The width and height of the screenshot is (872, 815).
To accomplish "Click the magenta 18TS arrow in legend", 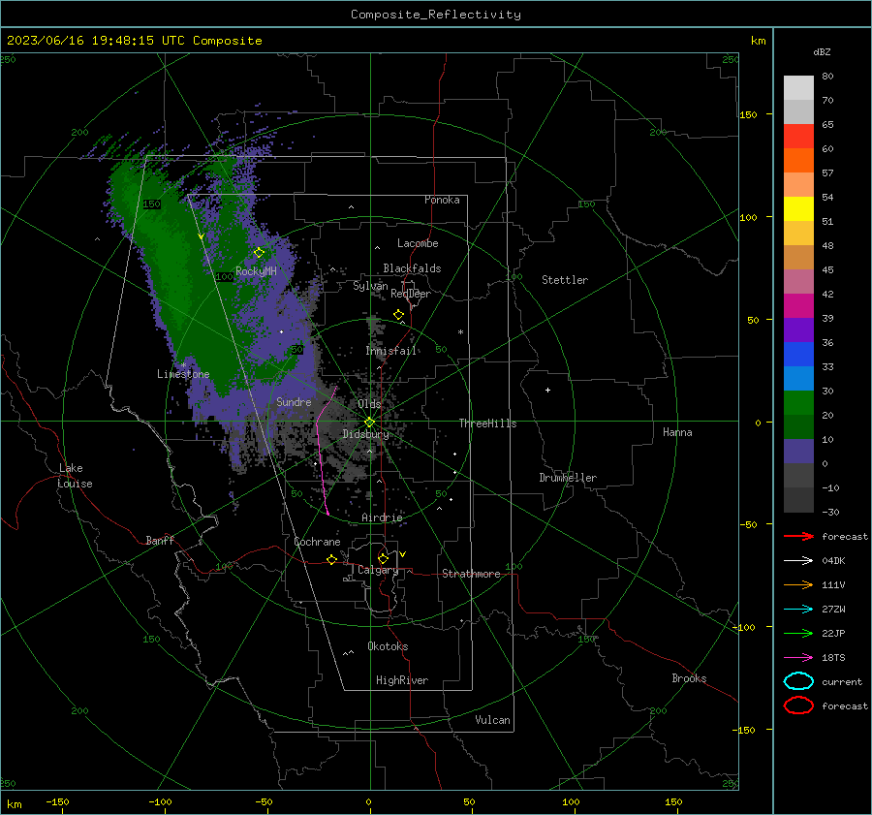I will [x=798, y=658].
